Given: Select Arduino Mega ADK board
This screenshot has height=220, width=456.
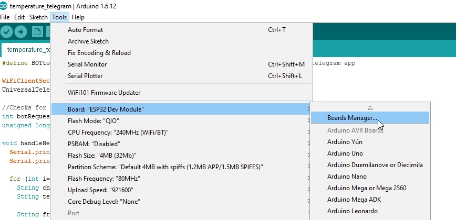Looking at the screenshot, I should pyautogui.click(x=370, y=200).
